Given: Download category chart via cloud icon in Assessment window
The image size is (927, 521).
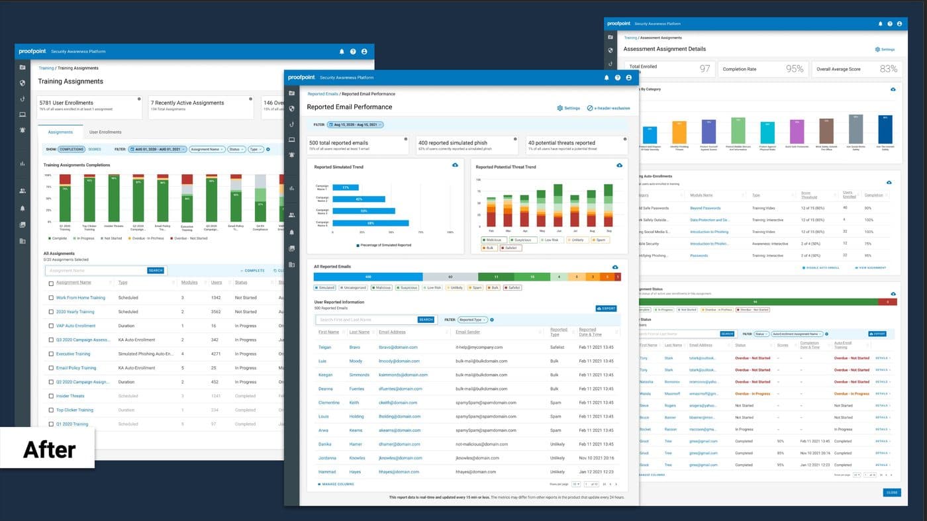Looking at the screenshot, I should [893, 89].
